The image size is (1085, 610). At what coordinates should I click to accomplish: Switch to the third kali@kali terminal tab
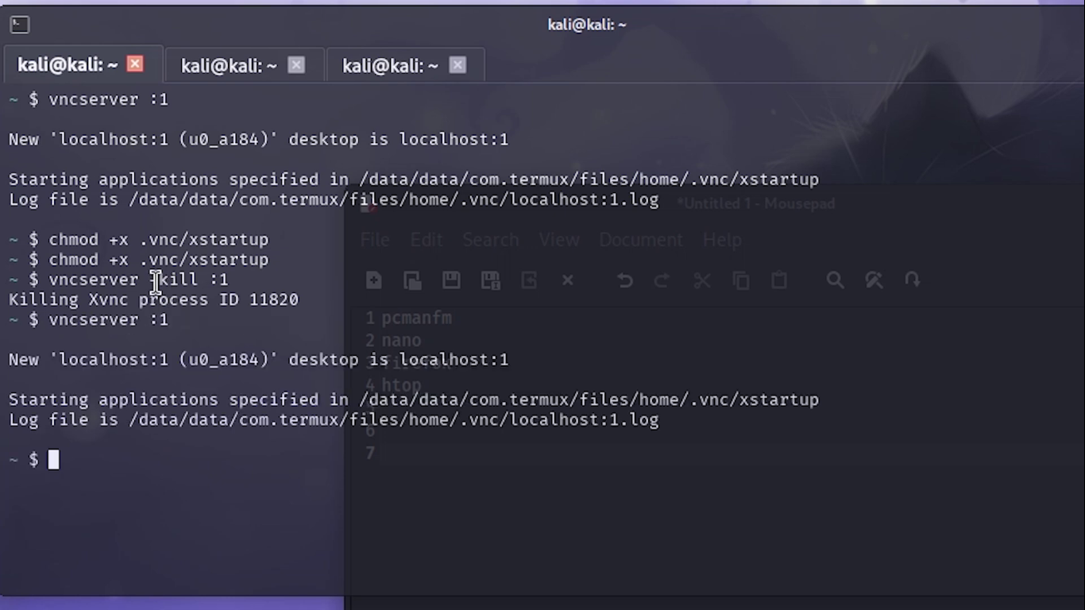click(x=390, y=66)
